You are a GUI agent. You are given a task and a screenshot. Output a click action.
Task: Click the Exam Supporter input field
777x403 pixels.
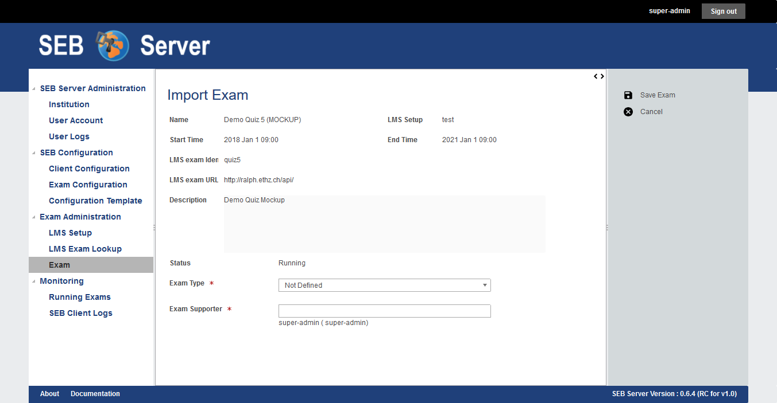click(x=384, y=311)
